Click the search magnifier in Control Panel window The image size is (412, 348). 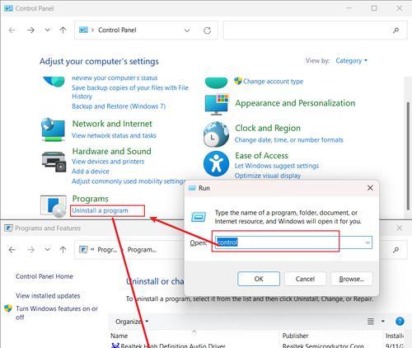pyautogui.click(x=396, y=30)
